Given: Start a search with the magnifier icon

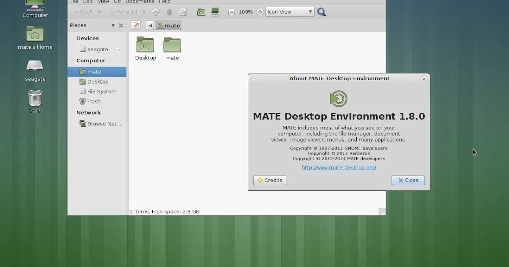Looking at the screenshot, I should click(321, 12).
